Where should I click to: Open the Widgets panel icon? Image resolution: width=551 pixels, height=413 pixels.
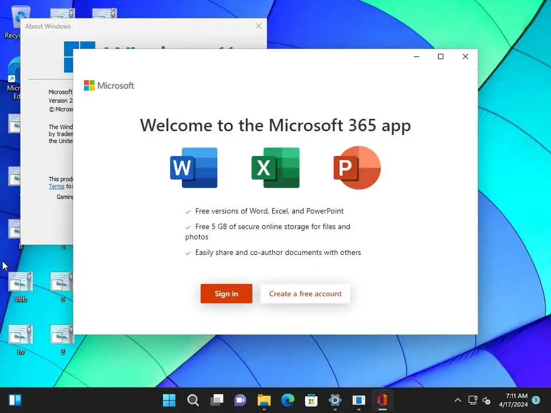(x=15, y=400)
